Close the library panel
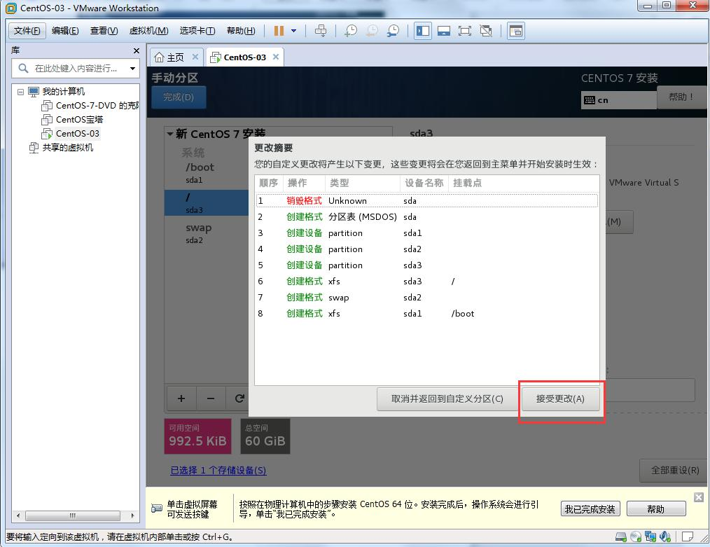 (137, 50)
